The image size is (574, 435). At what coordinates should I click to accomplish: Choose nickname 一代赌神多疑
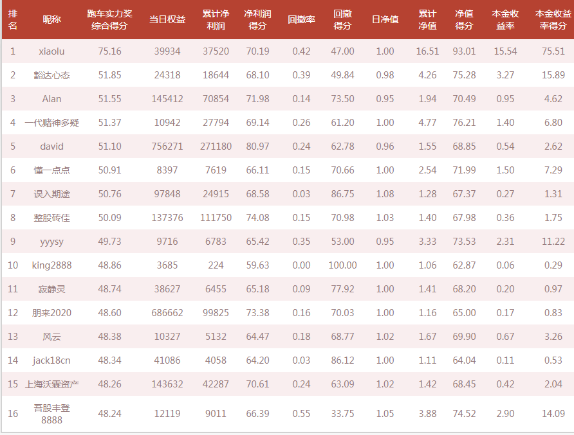[51, 123]
